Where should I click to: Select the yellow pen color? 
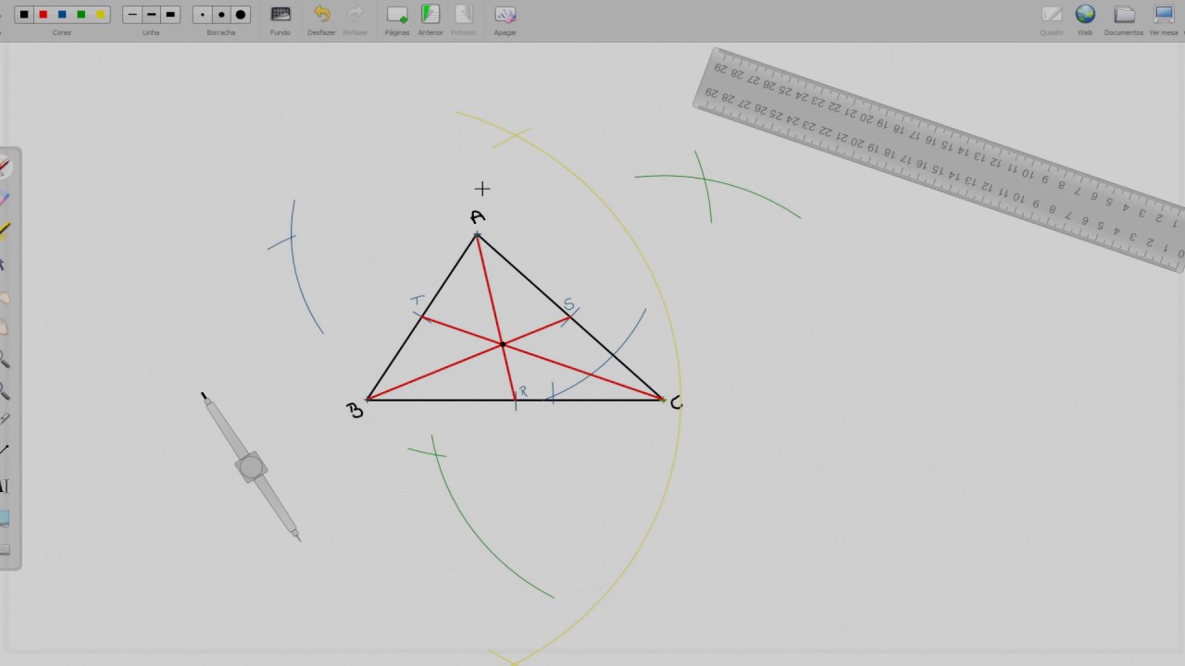[x=101, y=15]
